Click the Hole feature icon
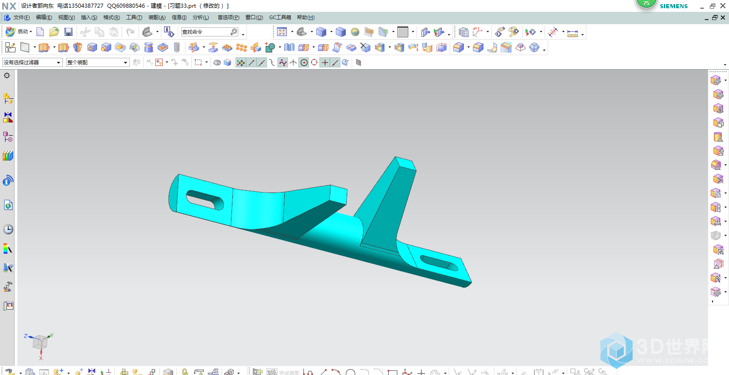 pyautogui.click(x=92, y=47)
